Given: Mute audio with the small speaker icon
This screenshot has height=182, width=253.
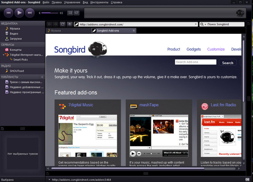Looking at the screenshot, I should pyautogui.click(x=39, y=13).
